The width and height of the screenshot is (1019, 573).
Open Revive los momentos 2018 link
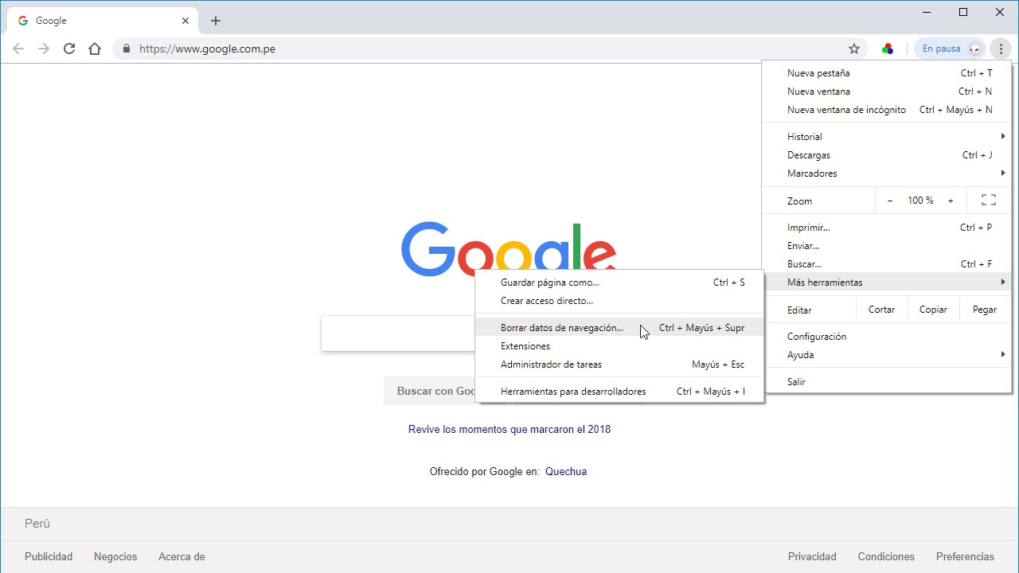tap(509, 429)
